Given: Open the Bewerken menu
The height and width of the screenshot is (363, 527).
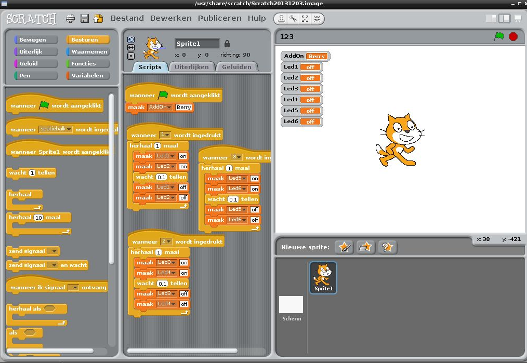Looking at the screenshot, I should click(x=171, y=18).
